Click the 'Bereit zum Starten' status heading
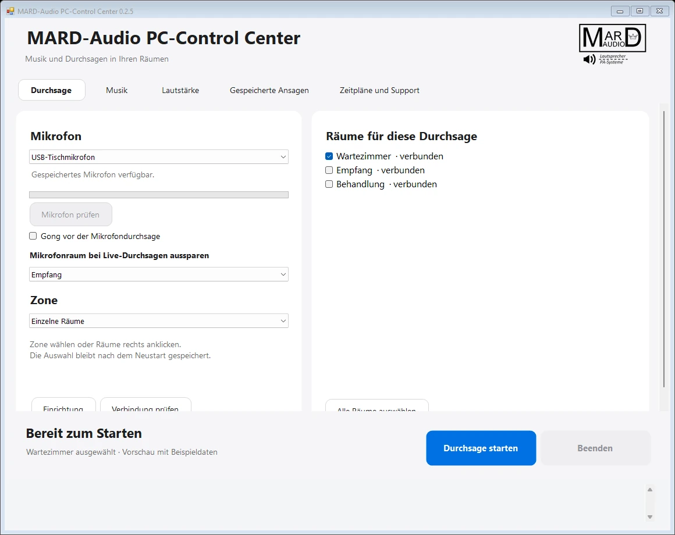Image resolution: width=675 pixels, height=535 pixels. [84, 433]
